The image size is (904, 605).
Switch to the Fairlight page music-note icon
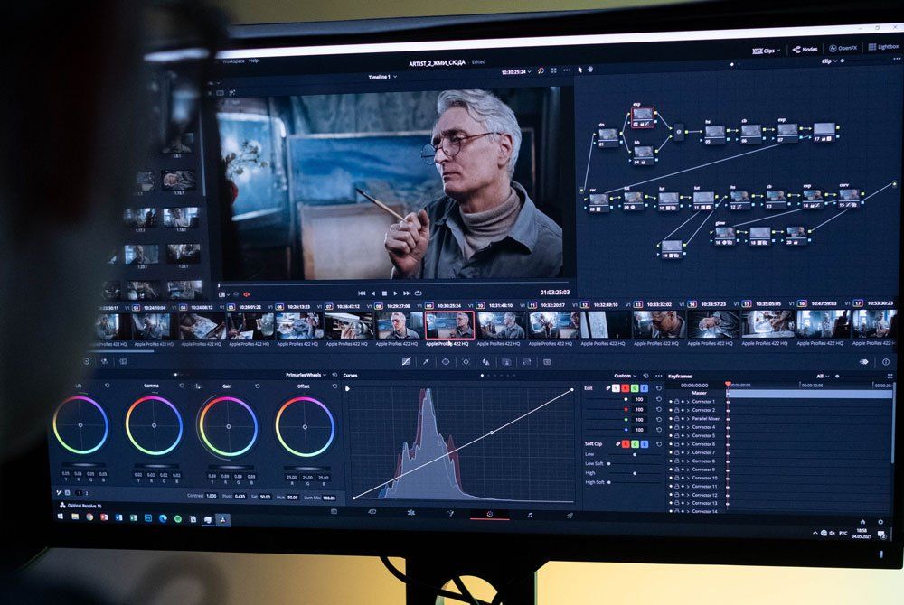(529, 515)
